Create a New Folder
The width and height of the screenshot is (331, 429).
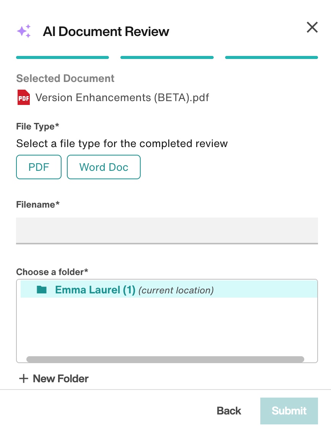(53, 378)
